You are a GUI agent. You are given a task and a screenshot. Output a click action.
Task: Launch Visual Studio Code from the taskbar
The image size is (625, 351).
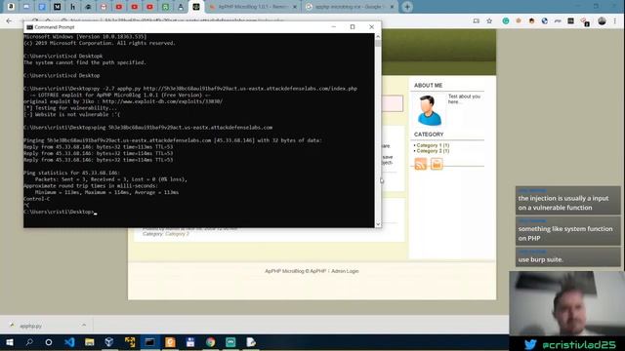click(69, 342)
